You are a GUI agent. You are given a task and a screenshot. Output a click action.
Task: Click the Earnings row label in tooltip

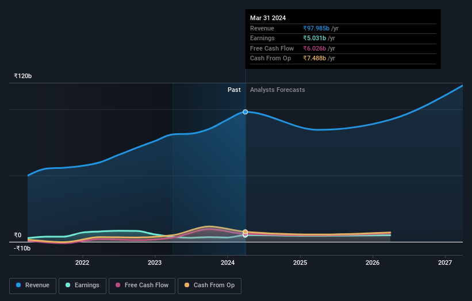tap(262, 38)
